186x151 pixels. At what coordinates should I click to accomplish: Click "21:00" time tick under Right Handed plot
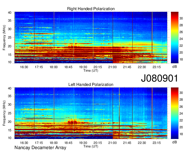pyautogui.click(x=112, y=67)
